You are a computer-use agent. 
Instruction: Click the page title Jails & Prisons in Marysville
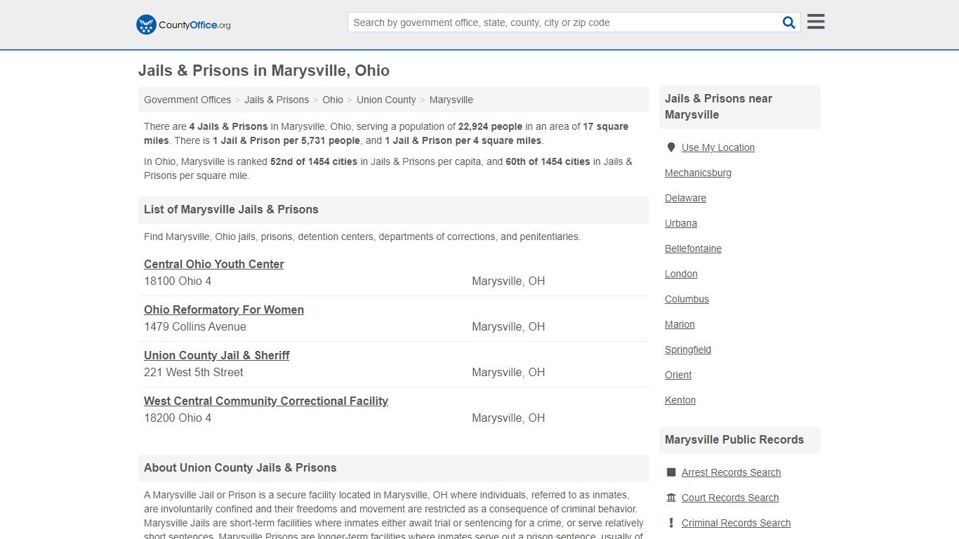(264, 71)
